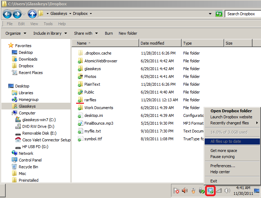Open the Include in library dropdown
The width and height of the screenshot is (261, 198).
[x=50, y=33]
